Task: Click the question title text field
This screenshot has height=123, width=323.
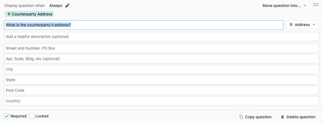Action: [x=144, y=25]
